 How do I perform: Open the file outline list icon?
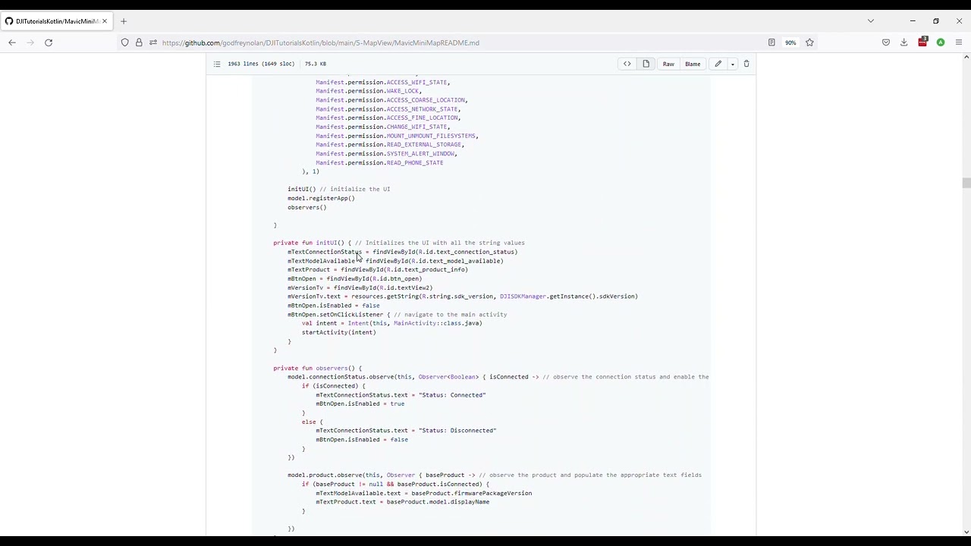coord(217,64)
